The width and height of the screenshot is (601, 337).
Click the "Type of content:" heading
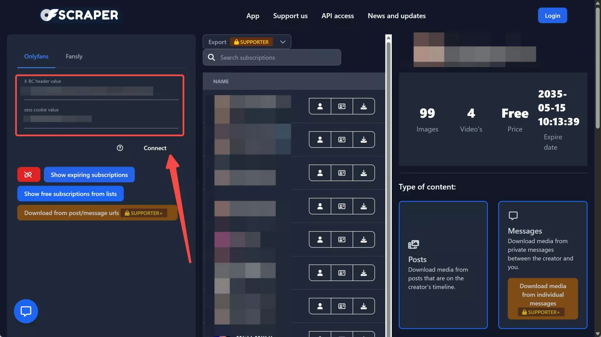[x=427, y=187]
